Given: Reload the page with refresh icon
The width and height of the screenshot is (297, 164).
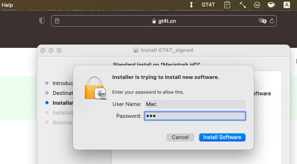Looking at the screenshot, I should pos(272,21).
